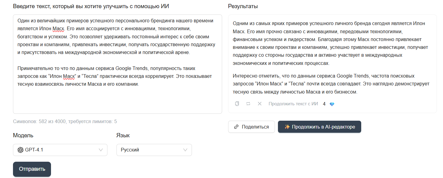The height and width of the screenshot is (178, 443).
Task: Expand the Русский language dropdown
Action: [x=154, y=150]
